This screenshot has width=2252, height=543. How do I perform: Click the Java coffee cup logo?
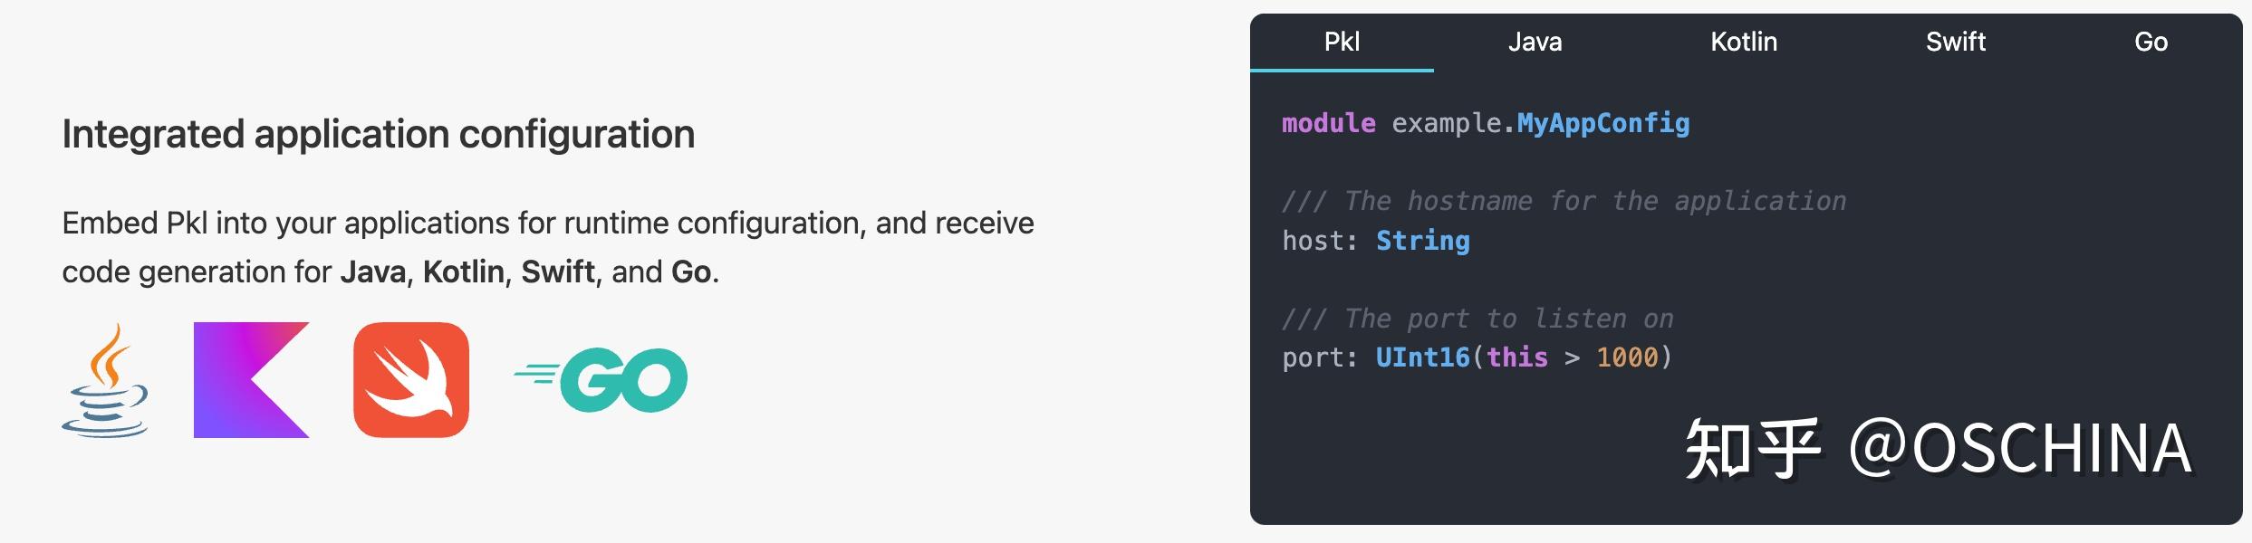pyautogui.click(x=106, y=381)
